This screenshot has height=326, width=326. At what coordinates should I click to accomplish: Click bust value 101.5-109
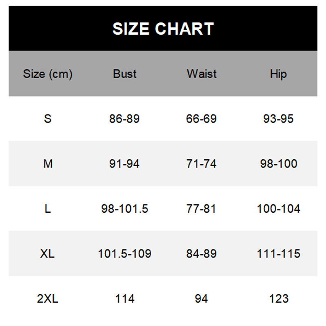pos(125,254)
